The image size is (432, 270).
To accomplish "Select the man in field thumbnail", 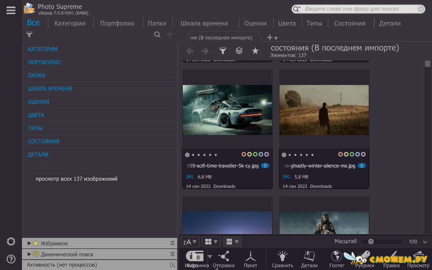I will coord(324,110).
